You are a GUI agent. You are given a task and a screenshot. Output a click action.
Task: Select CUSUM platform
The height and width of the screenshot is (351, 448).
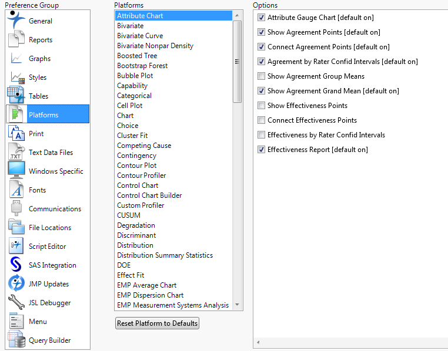pyautogui.click(x=173, y=215)
